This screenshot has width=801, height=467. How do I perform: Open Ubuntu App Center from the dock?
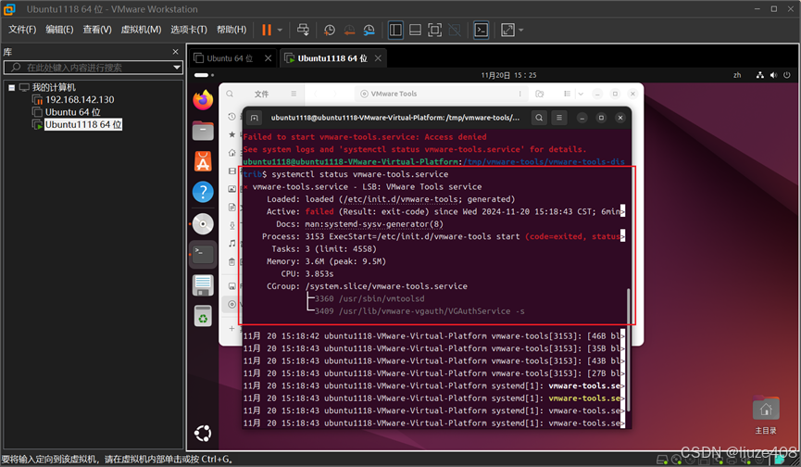203,161
